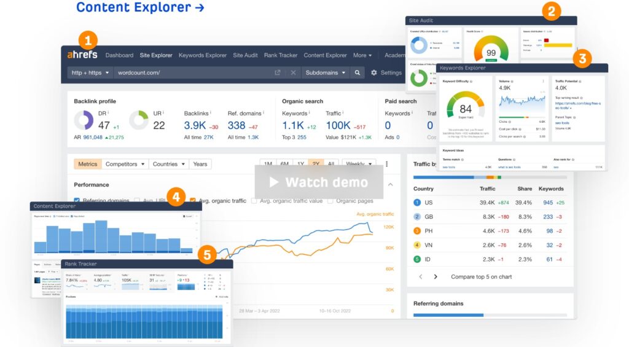The height and width of the screenshot is (347, 629).
Task: Open the three-dot chart options menu
Action: click(x=386, y=164)
